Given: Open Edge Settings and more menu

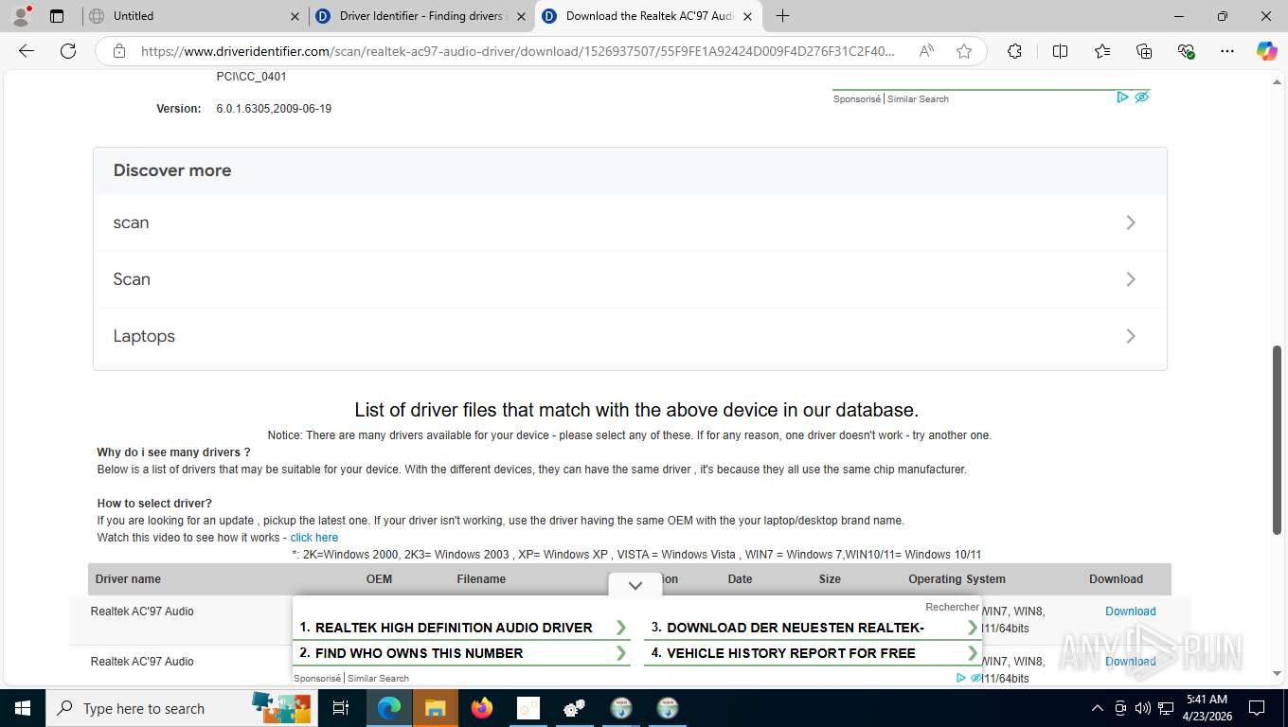Looking at the screenshot, I should tap(1227, 51).
